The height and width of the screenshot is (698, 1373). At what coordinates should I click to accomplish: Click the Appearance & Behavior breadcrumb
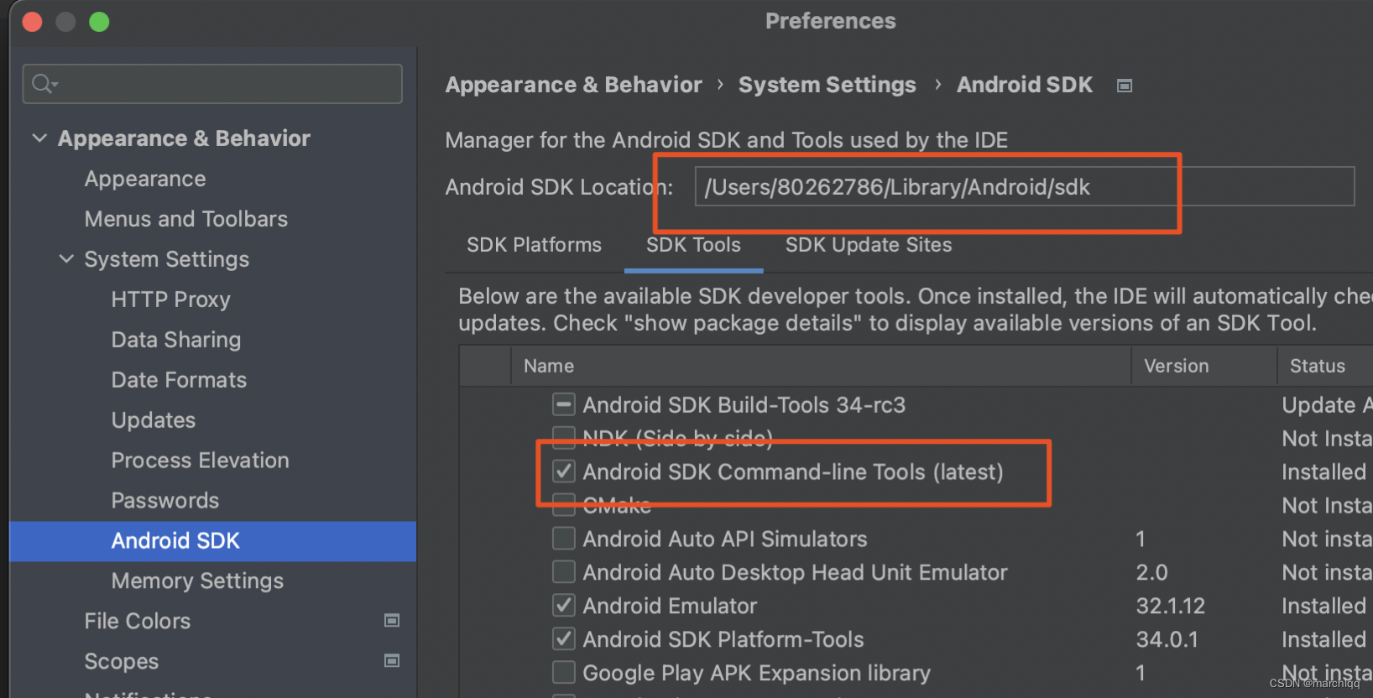pyautogui.click(x=573, y=85)
